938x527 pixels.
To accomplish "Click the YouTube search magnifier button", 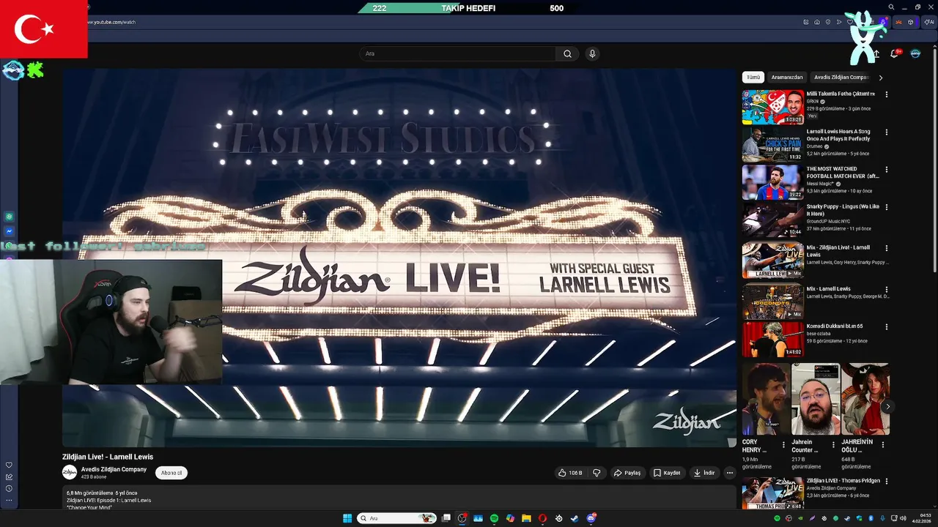I will tap(567, 53).
